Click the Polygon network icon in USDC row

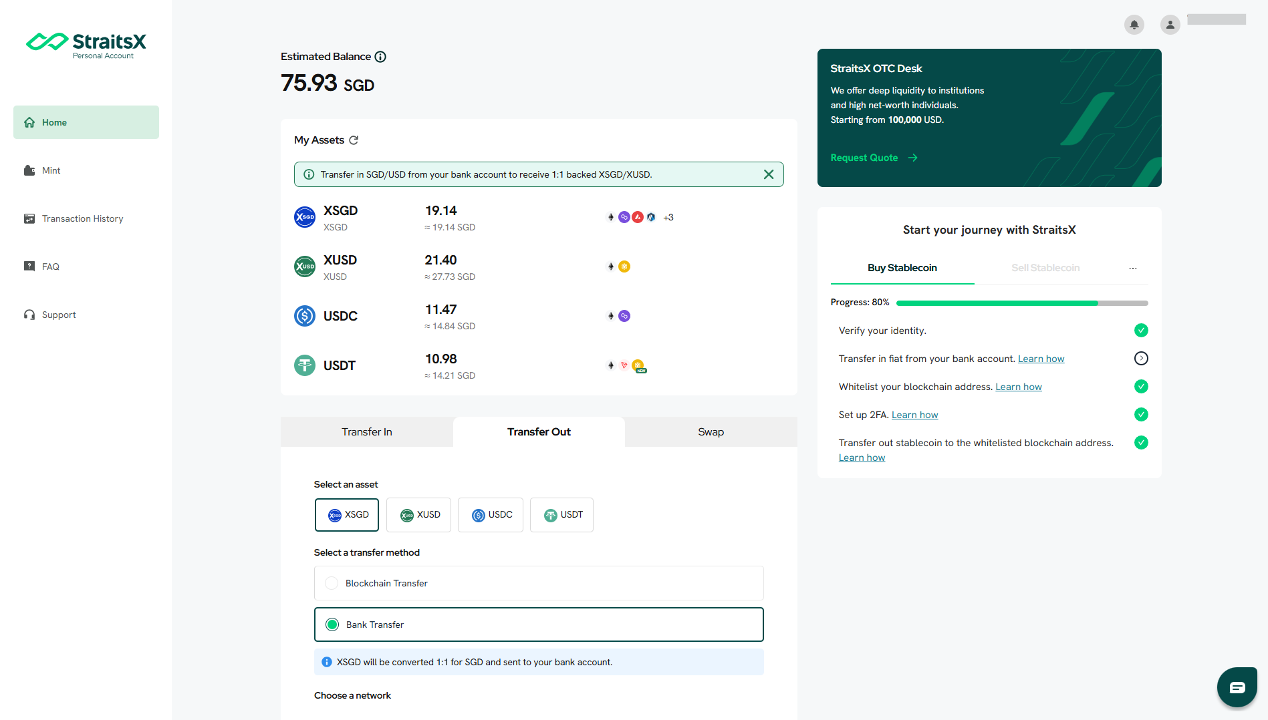click(x=624, y=316)
